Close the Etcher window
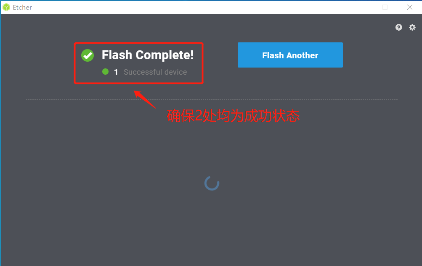Viewport: 422px width, 266px height. click(x=410, y=7)
